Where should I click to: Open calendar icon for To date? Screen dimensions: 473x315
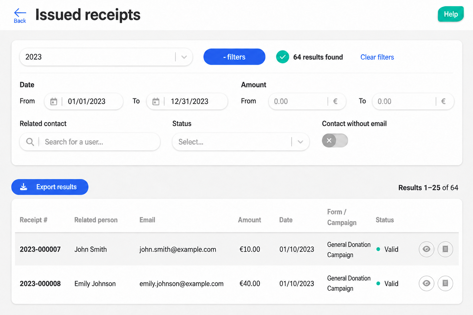[156, 102]
